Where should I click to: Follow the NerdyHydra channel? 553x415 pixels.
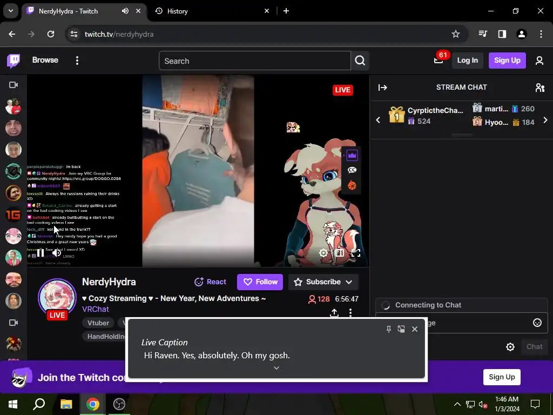(x=260, y=282)
